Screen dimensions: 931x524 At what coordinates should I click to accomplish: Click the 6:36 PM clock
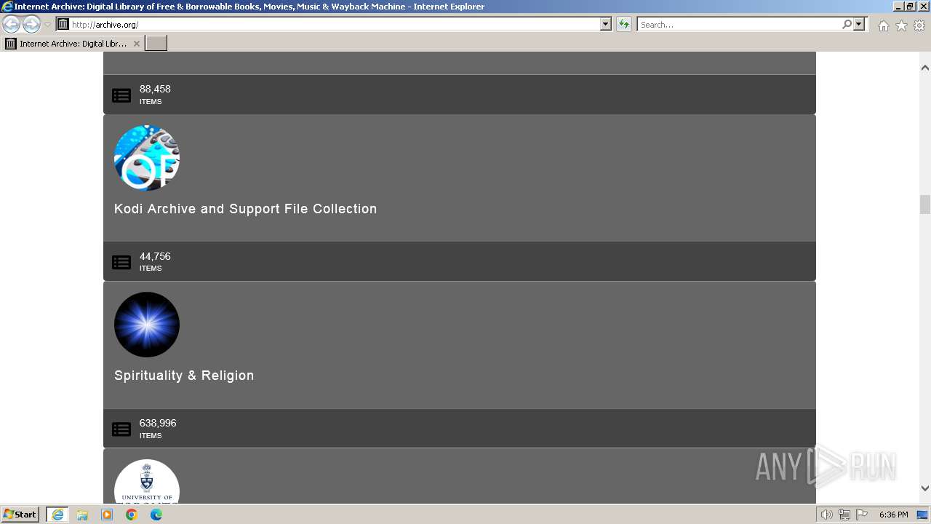(893, 515)
